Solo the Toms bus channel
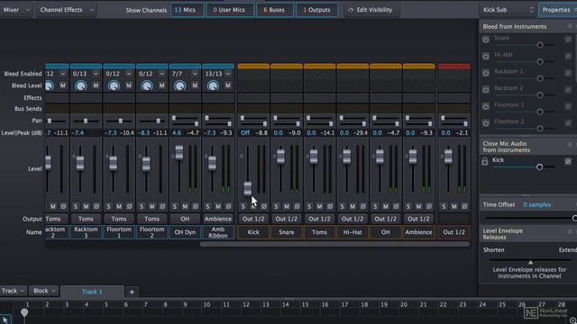The image size is (577, 324). 309,206
